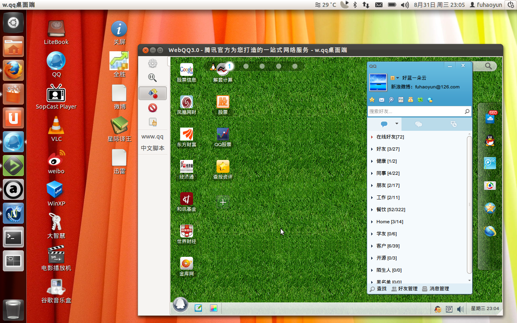Click the WebQQ taskbar volume icon
Viewport: 517px width, 323px height.
pos(460,309)
